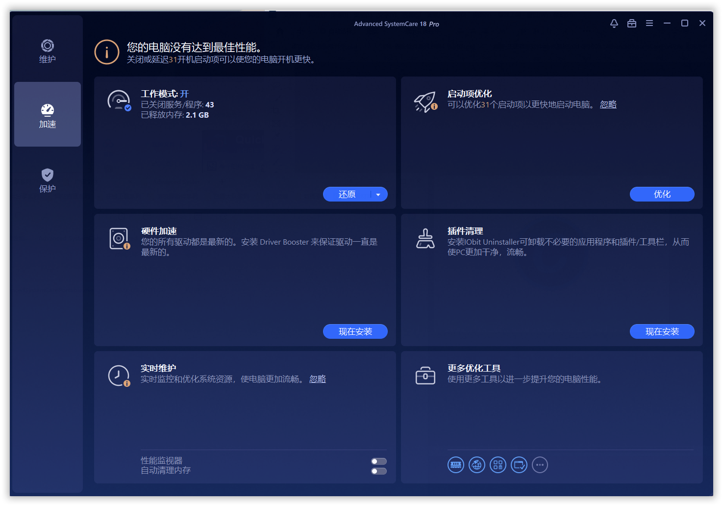Click the 工作模式: 开 heading
The width and height of the screenshot is (723, 506).
coord(165,94)
